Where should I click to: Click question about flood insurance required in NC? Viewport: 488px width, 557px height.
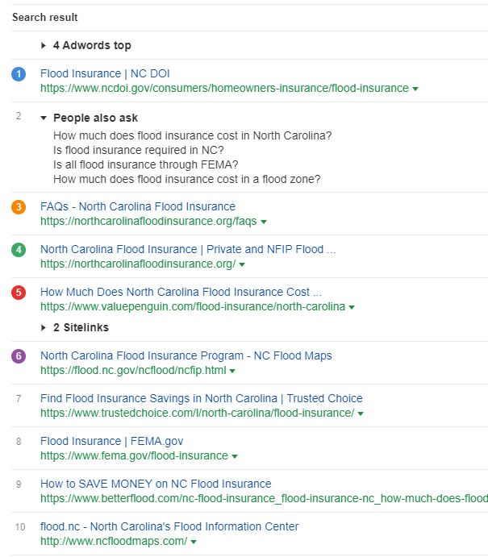pos(139,150)
